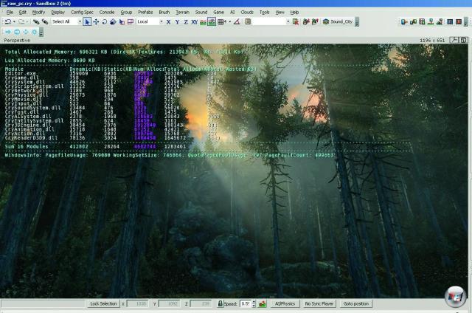Click the cyan gear icon in second toolbar row
472x313 pixels.
35,32
